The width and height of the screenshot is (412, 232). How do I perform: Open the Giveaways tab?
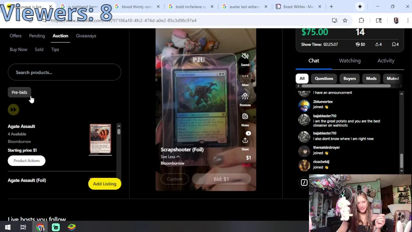click(86, 36)
